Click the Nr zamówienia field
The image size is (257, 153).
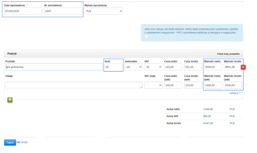coord(63,11)
